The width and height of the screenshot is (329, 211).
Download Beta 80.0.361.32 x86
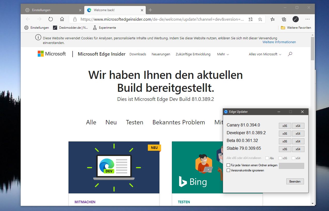click(285, 141)
